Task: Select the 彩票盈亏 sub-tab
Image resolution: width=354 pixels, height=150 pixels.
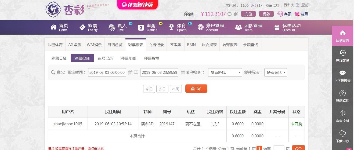Action: [x=151, y=58]
